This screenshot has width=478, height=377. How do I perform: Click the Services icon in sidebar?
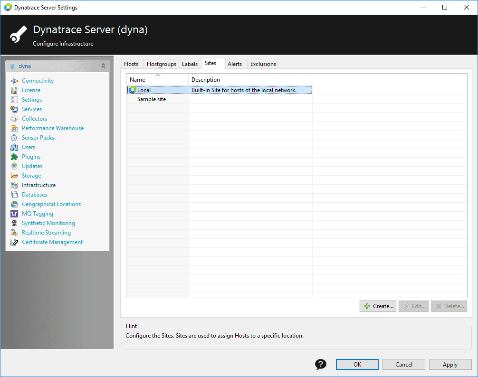[14, 109]
